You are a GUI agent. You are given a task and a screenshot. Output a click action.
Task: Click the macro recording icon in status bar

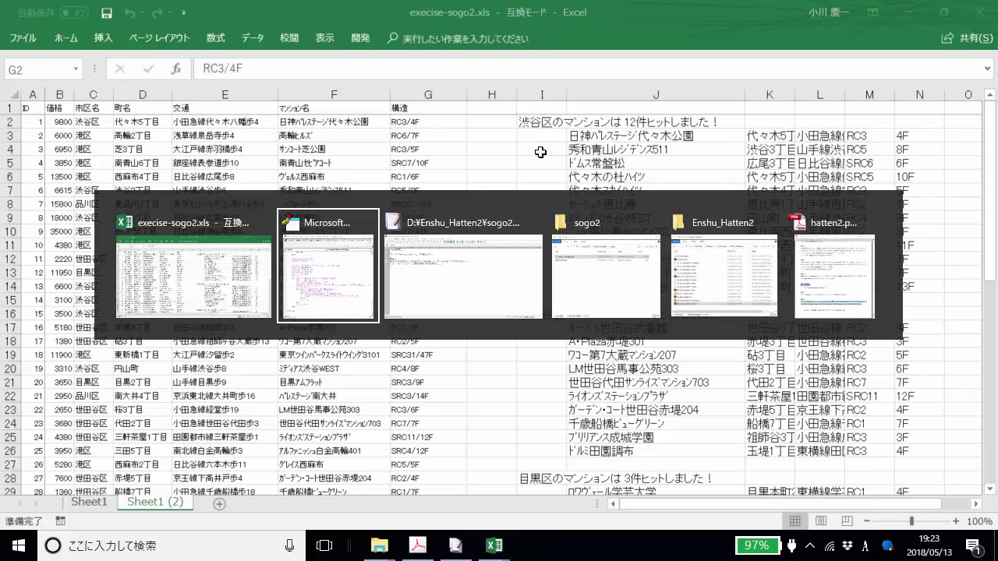61,521
